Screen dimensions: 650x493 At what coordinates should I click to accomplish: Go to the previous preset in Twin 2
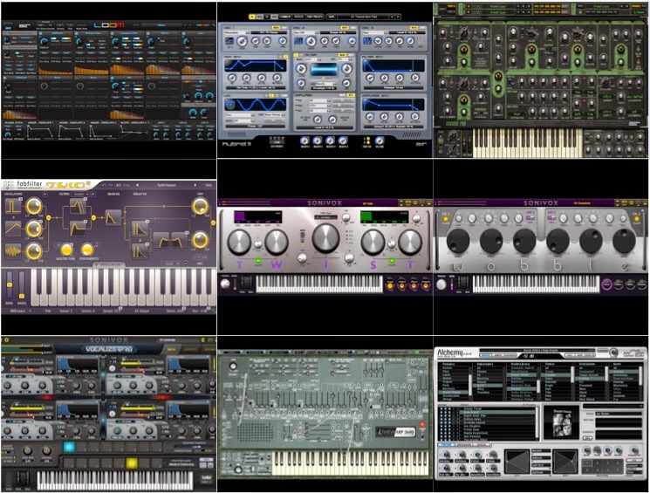(x=137, y=185)
